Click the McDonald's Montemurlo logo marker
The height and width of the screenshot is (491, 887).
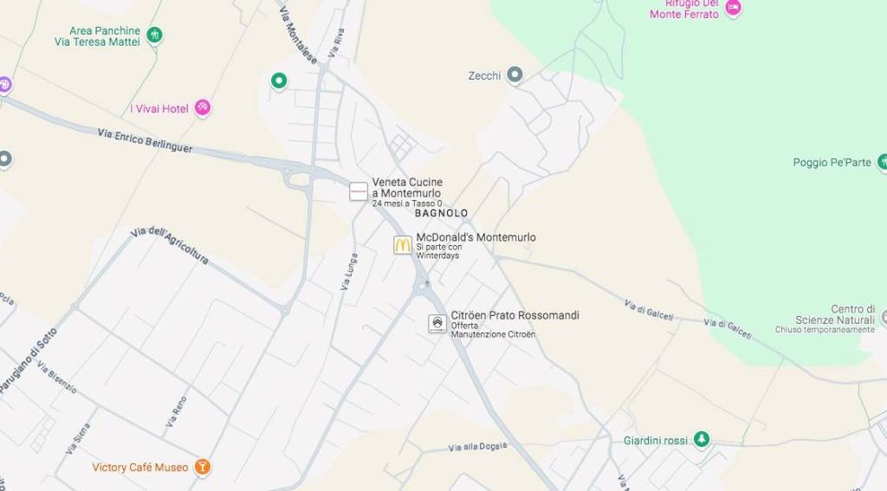tap(402, 245)
